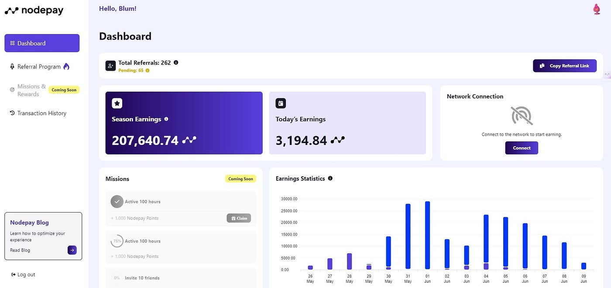This screenshot has width=611, height=288.
Task: Open the info tooltip beside Earnings Statistics
Action: tap(330, 178)
